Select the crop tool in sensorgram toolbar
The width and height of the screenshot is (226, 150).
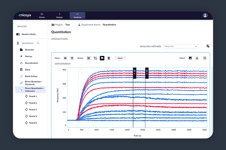click(x=95, y=58)
